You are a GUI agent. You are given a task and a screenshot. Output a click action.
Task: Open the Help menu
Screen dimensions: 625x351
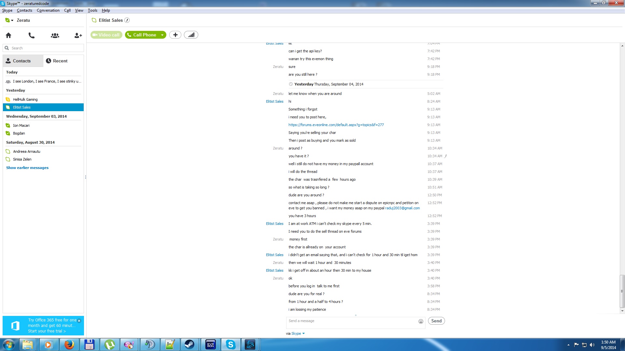[106, 10]
